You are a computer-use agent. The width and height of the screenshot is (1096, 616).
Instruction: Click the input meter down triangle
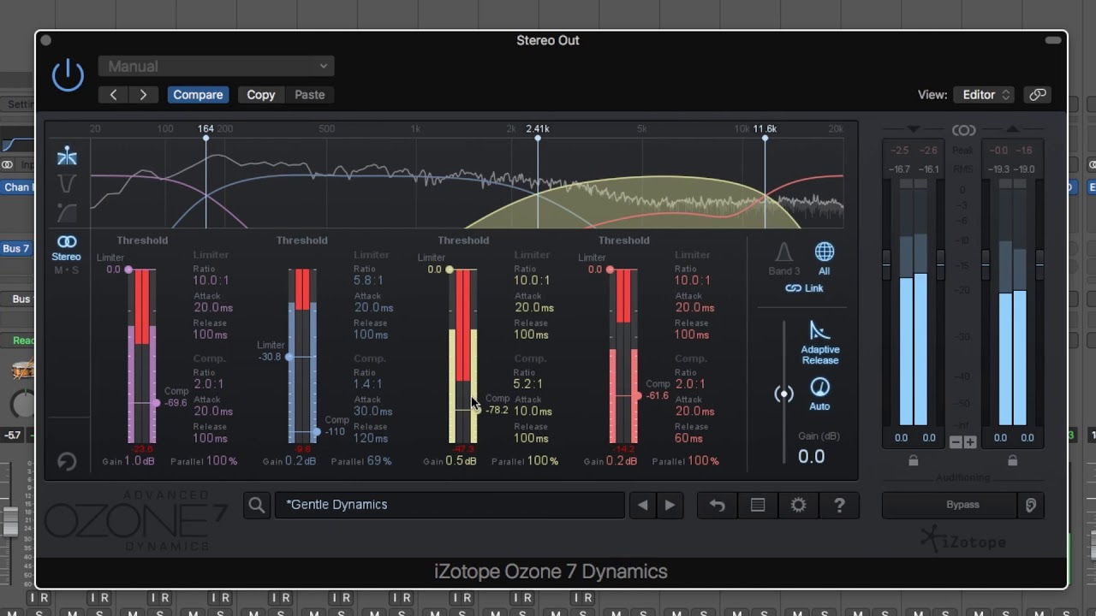[913, 129]
